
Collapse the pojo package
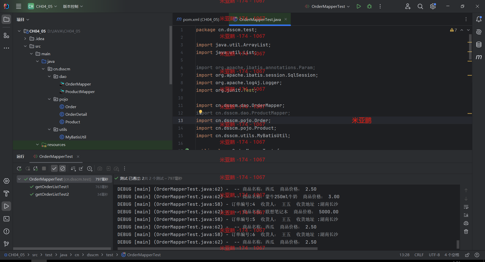point(49,99)
